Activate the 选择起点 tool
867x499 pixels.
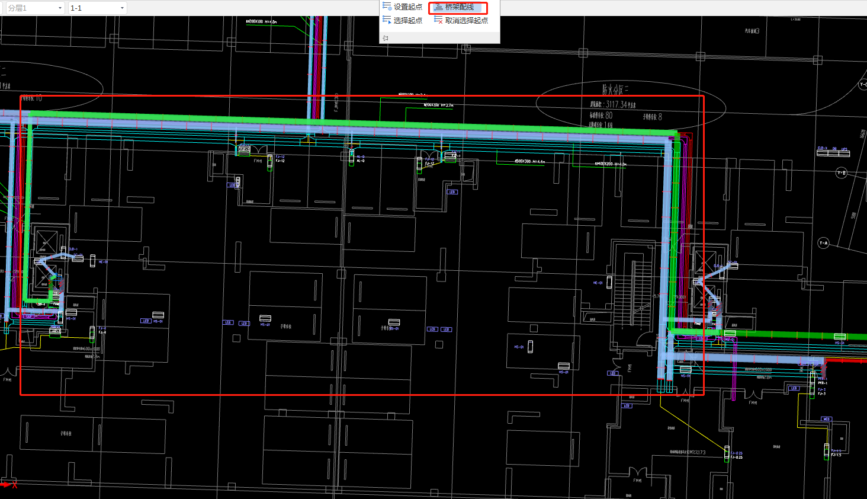[x=403, y=20]
